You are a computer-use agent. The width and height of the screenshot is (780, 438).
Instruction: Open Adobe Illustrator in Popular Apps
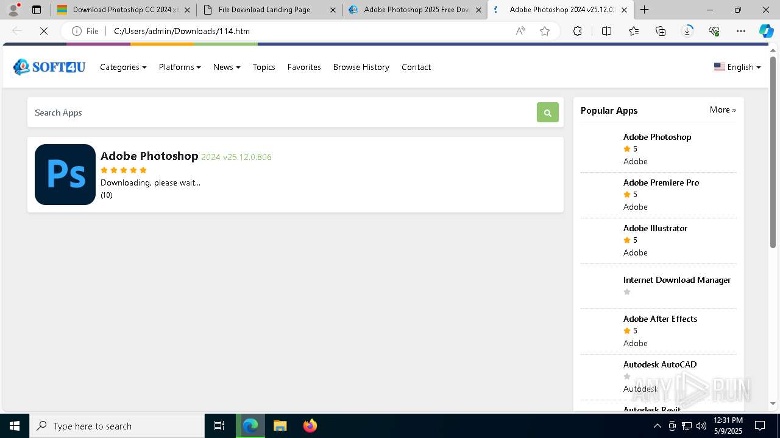(655, 228)
